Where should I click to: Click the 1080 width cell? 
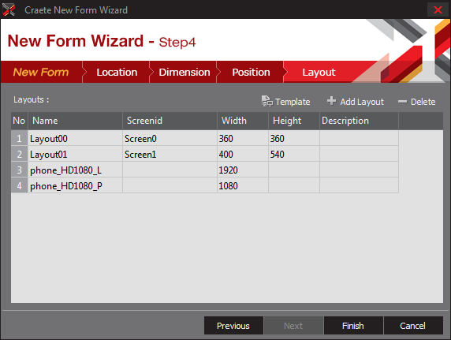click(243, 185)
